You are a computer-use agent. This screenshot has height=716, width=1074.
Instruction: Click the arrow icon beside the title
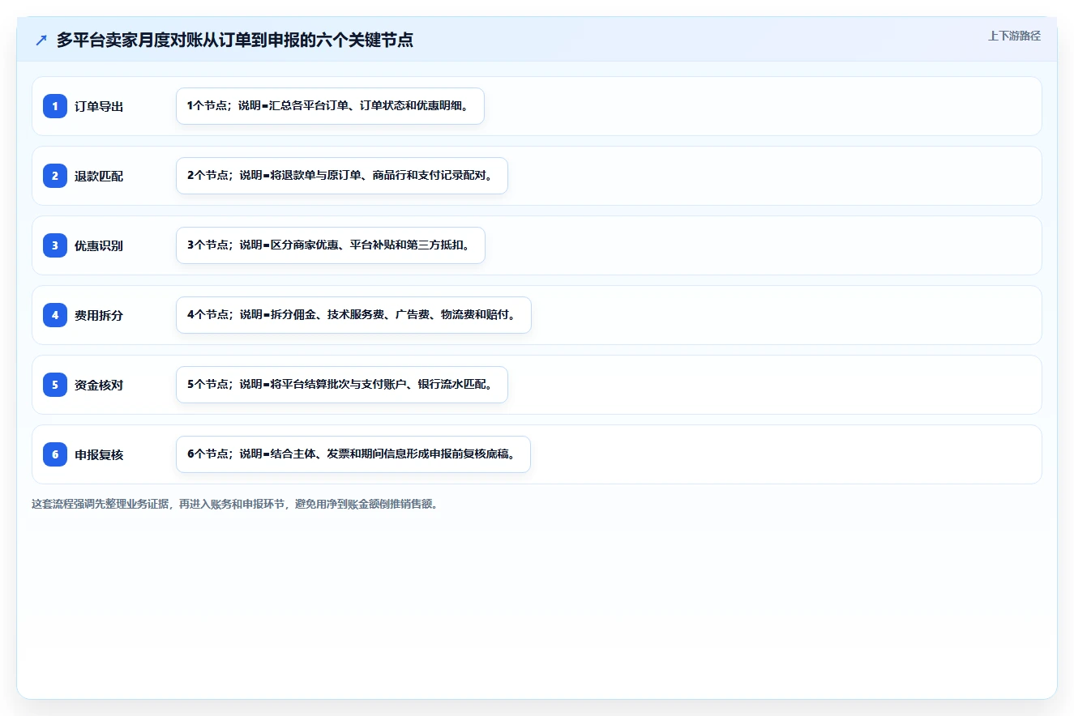click(41, 40)
